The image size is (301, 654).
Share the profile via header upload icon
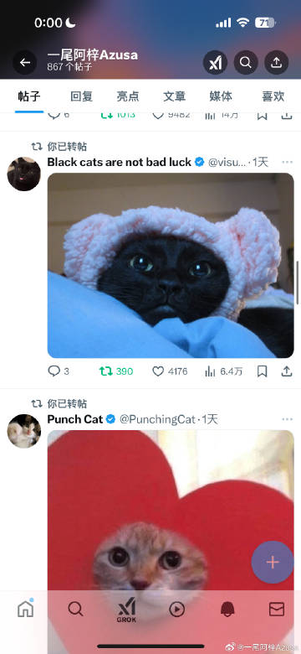pyautogui.click(x=277, y=63)
